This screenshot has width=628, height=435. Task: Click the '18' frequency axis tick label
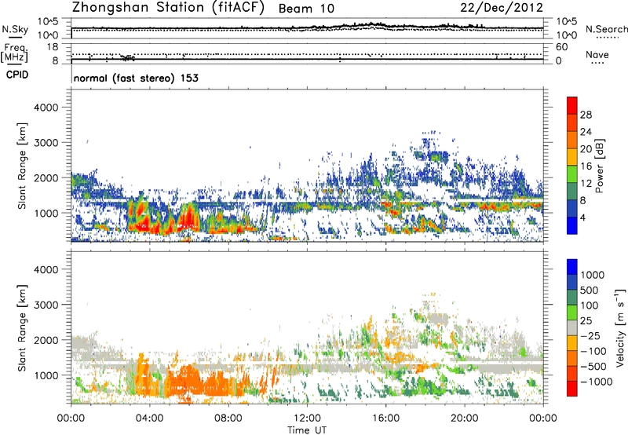[52, 47]
